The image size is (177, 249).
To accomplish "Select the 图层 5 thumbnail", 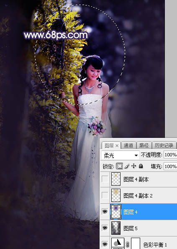I will [x=116, y=228].
